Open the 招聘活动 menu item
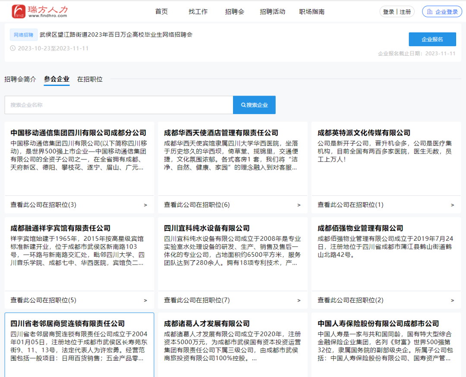The height and width of the screenshot is (377, 466). [x=272, y=12]
